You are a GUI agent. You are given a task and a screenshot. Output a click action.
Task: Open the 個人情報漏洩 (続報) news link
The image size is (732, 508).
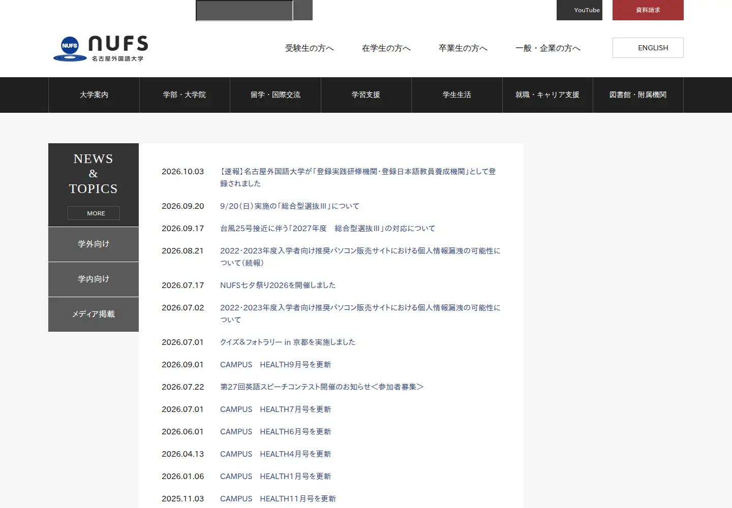360,257
